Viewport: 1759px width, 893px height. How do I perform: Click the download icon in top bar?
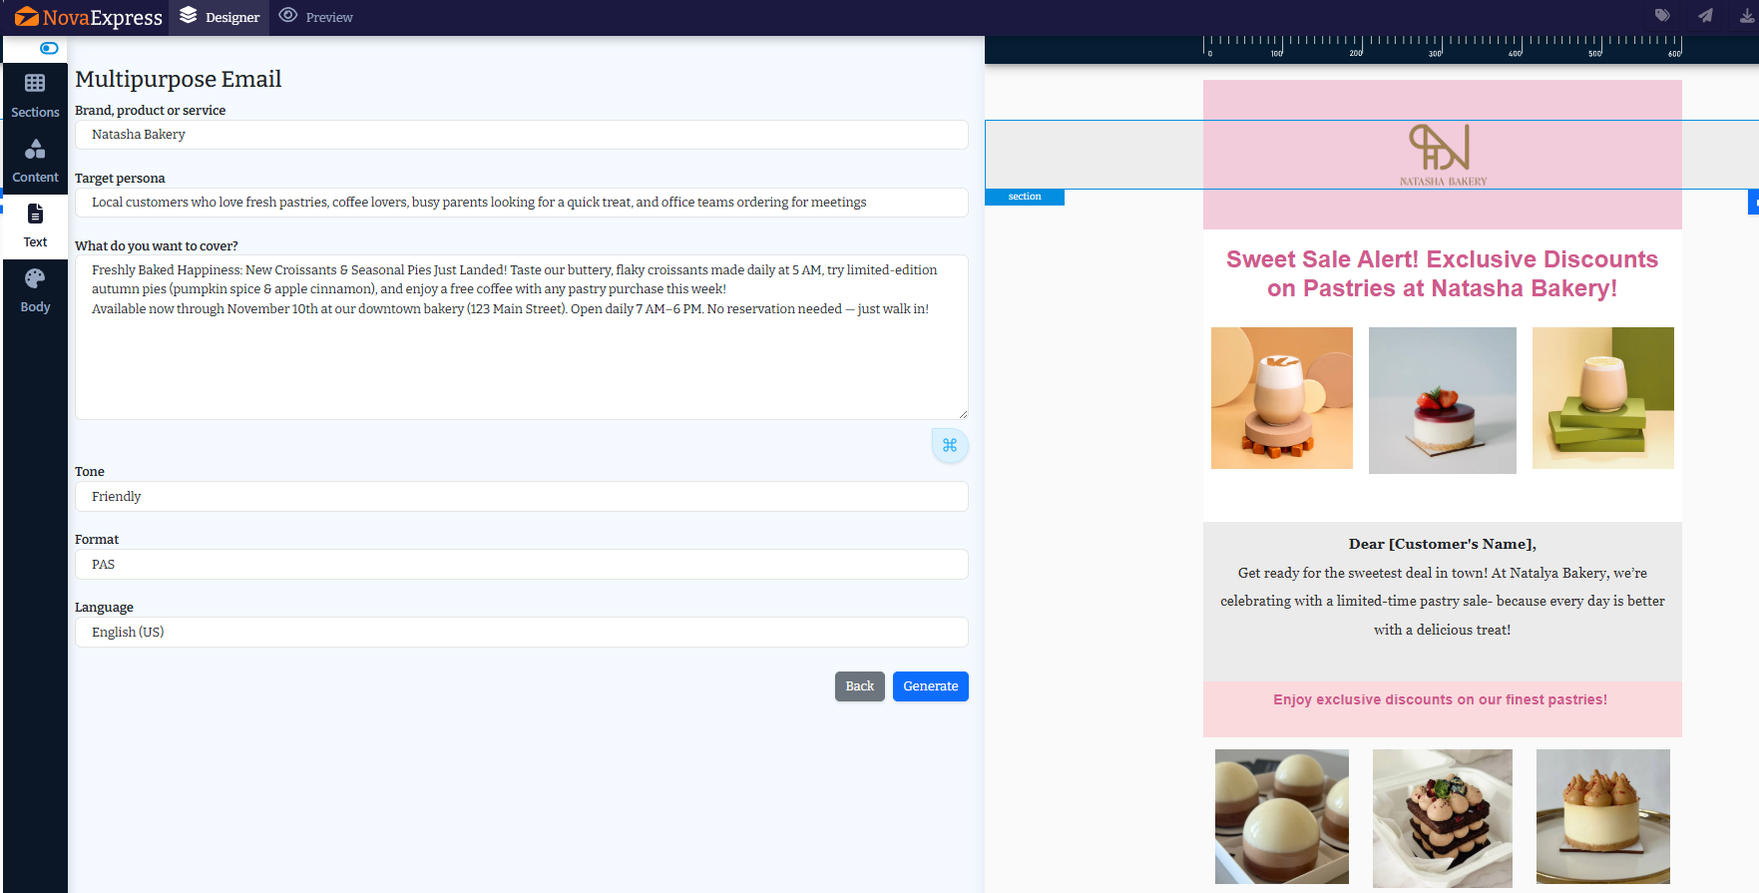1747,16
